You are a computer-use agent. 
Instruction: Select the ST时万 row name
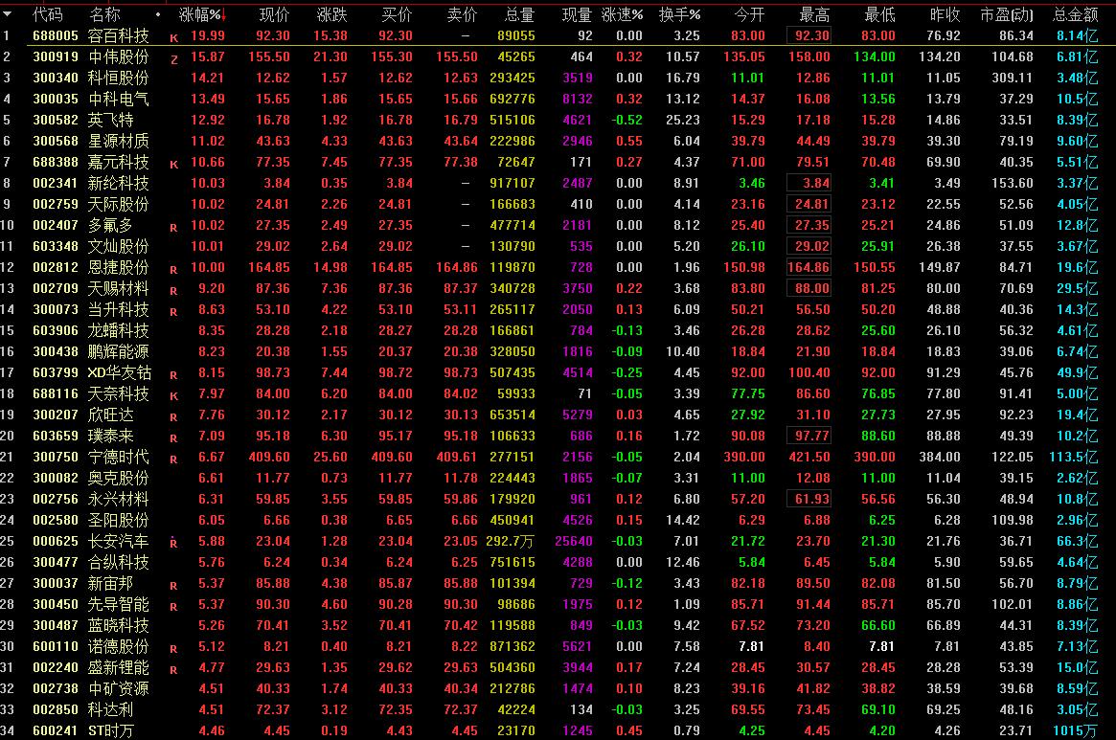114,730
